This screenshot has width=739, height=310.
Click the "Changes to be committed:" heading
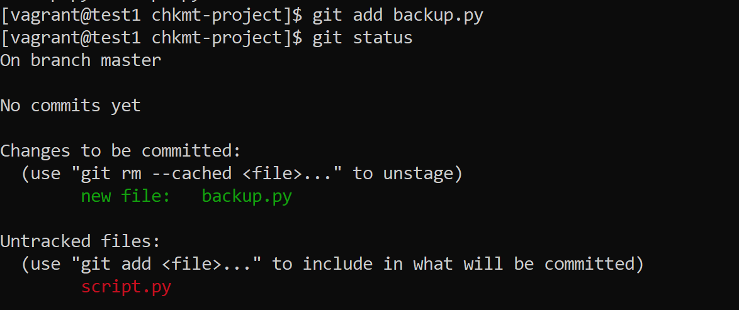point(121,151)
